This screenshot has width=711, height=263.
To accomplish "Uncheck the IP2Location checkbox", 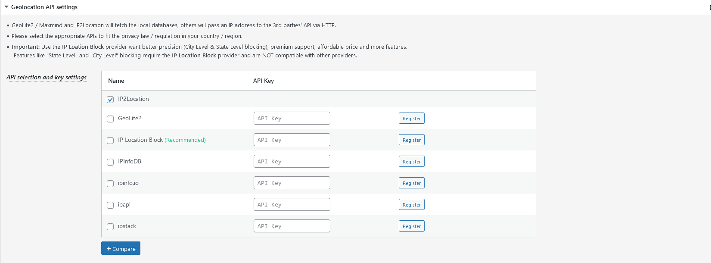I will point(110,99).
